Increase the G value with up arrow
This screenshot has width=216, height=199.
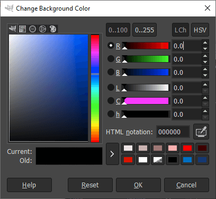[205, 56]
